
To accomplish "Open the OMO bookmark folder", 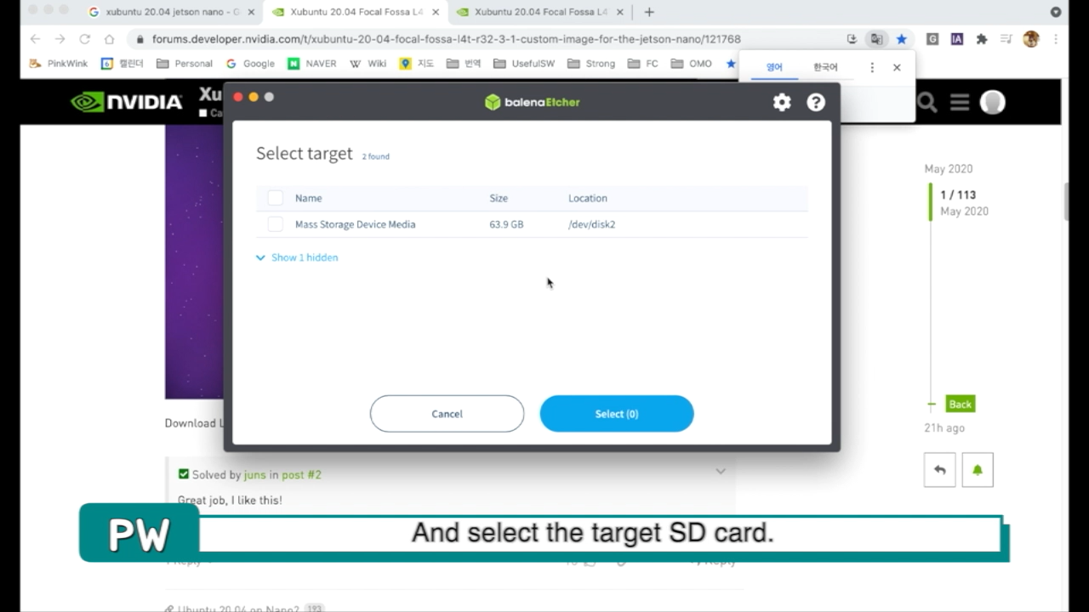I will point(692,64).
